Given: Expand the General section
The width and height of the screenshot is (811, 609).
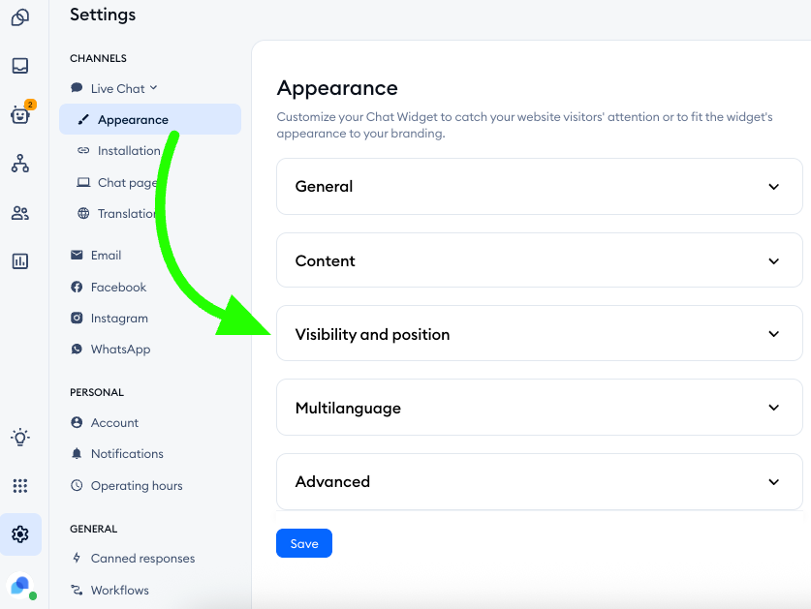Looking at the screenshot, I should [x=539, y=187].
